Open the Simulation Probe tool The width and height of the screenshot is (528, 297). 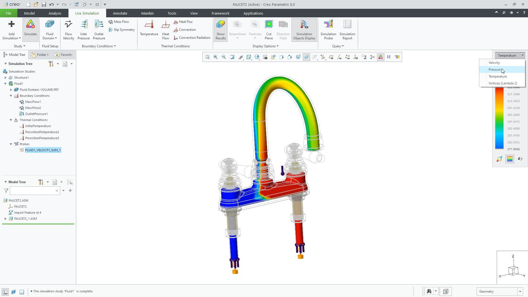(x=328, y=29)
